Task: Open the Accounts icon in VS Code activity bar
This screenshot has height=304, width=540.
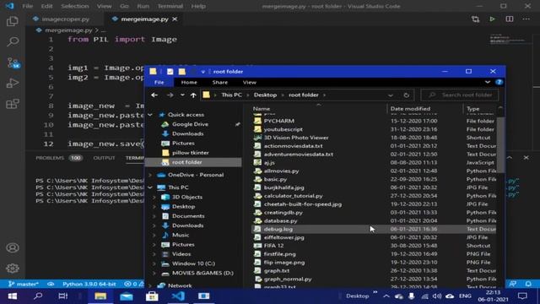Action: pyautogui.click(x=13, y=247)
